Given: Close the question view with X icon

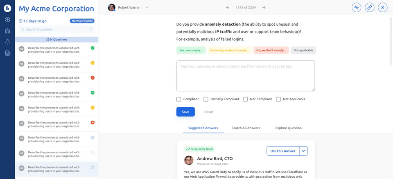Looking at the screenshot, I should tap(382, 7).
